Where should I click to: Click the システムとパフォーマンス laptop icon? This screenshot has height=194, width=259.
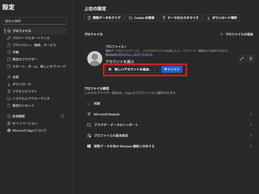point(9,99)
